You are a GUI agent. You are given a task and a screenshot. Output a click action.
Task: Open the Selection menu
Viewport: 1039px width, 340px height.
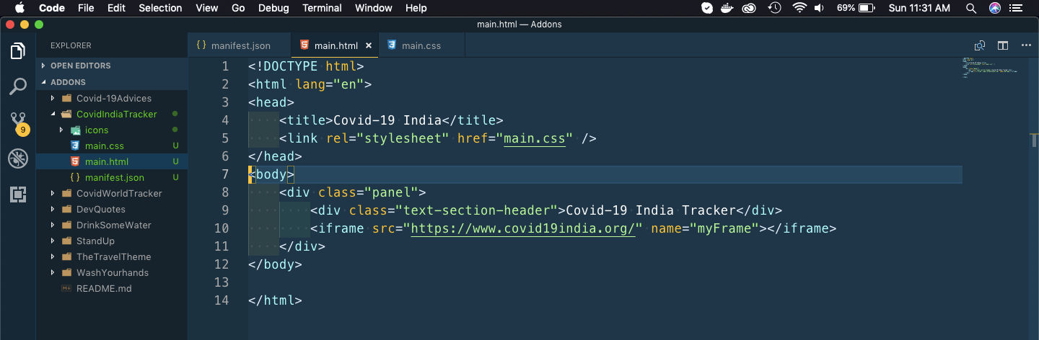tap(160, 8)
